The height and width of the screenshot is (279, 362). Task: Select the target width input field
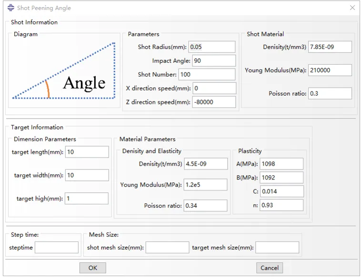point(87,175)
